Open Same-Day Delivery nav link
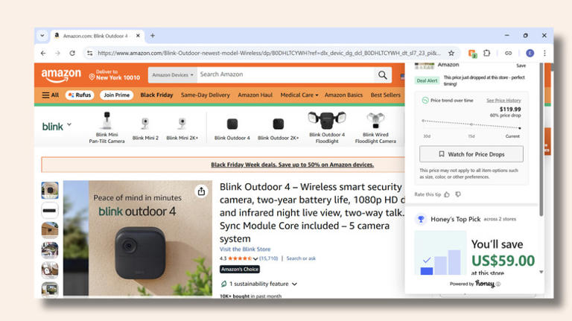572x321 pixels. point(206,95)
